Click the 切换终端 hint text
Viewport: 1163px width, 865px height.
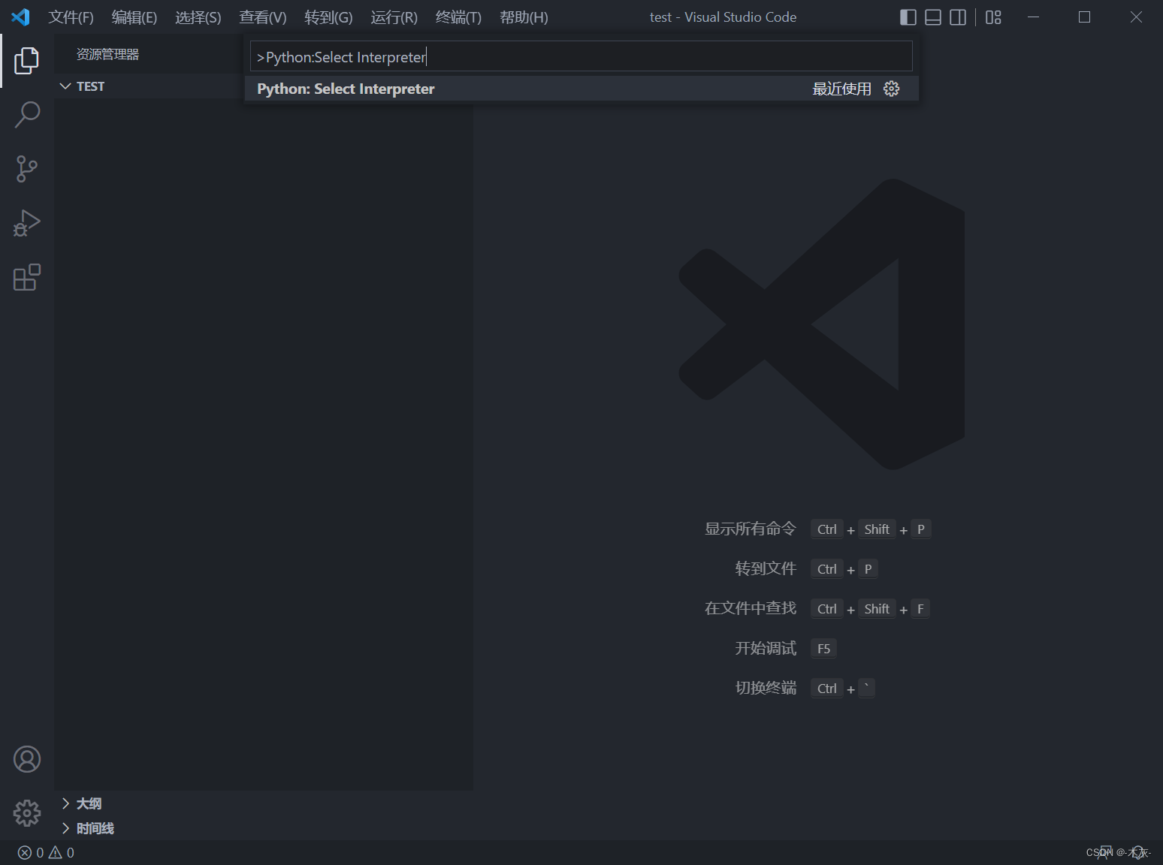tap(766, 688)
